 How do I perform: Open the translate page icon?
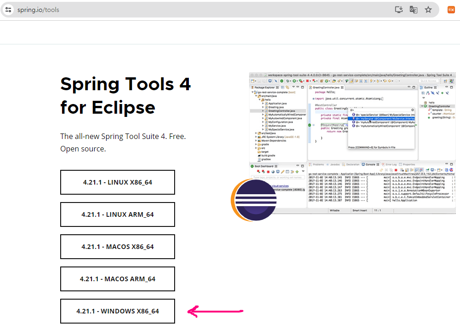coord(413,10)
